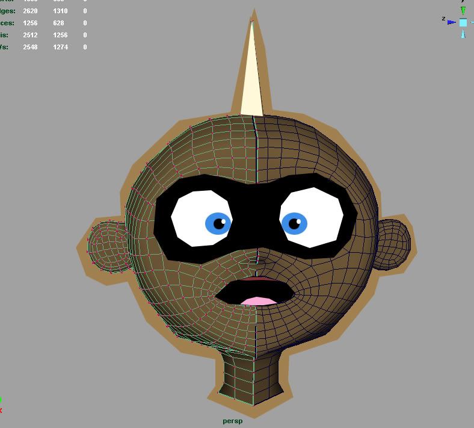Select the neck base of the model
This screenshot has width=474, height=428.
tap(251, 379)
